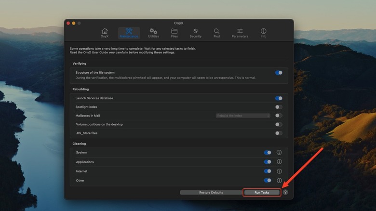The image size is (376, 211).
Task: Switch to the Maintenance tab
Action: 129,33
